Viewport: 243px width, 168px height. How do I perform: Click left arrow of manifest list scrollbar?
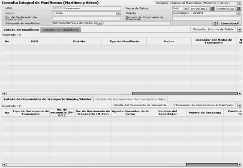coord(4,93)
